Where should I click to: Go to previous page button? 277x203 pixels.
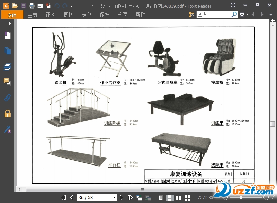[72, 197]
